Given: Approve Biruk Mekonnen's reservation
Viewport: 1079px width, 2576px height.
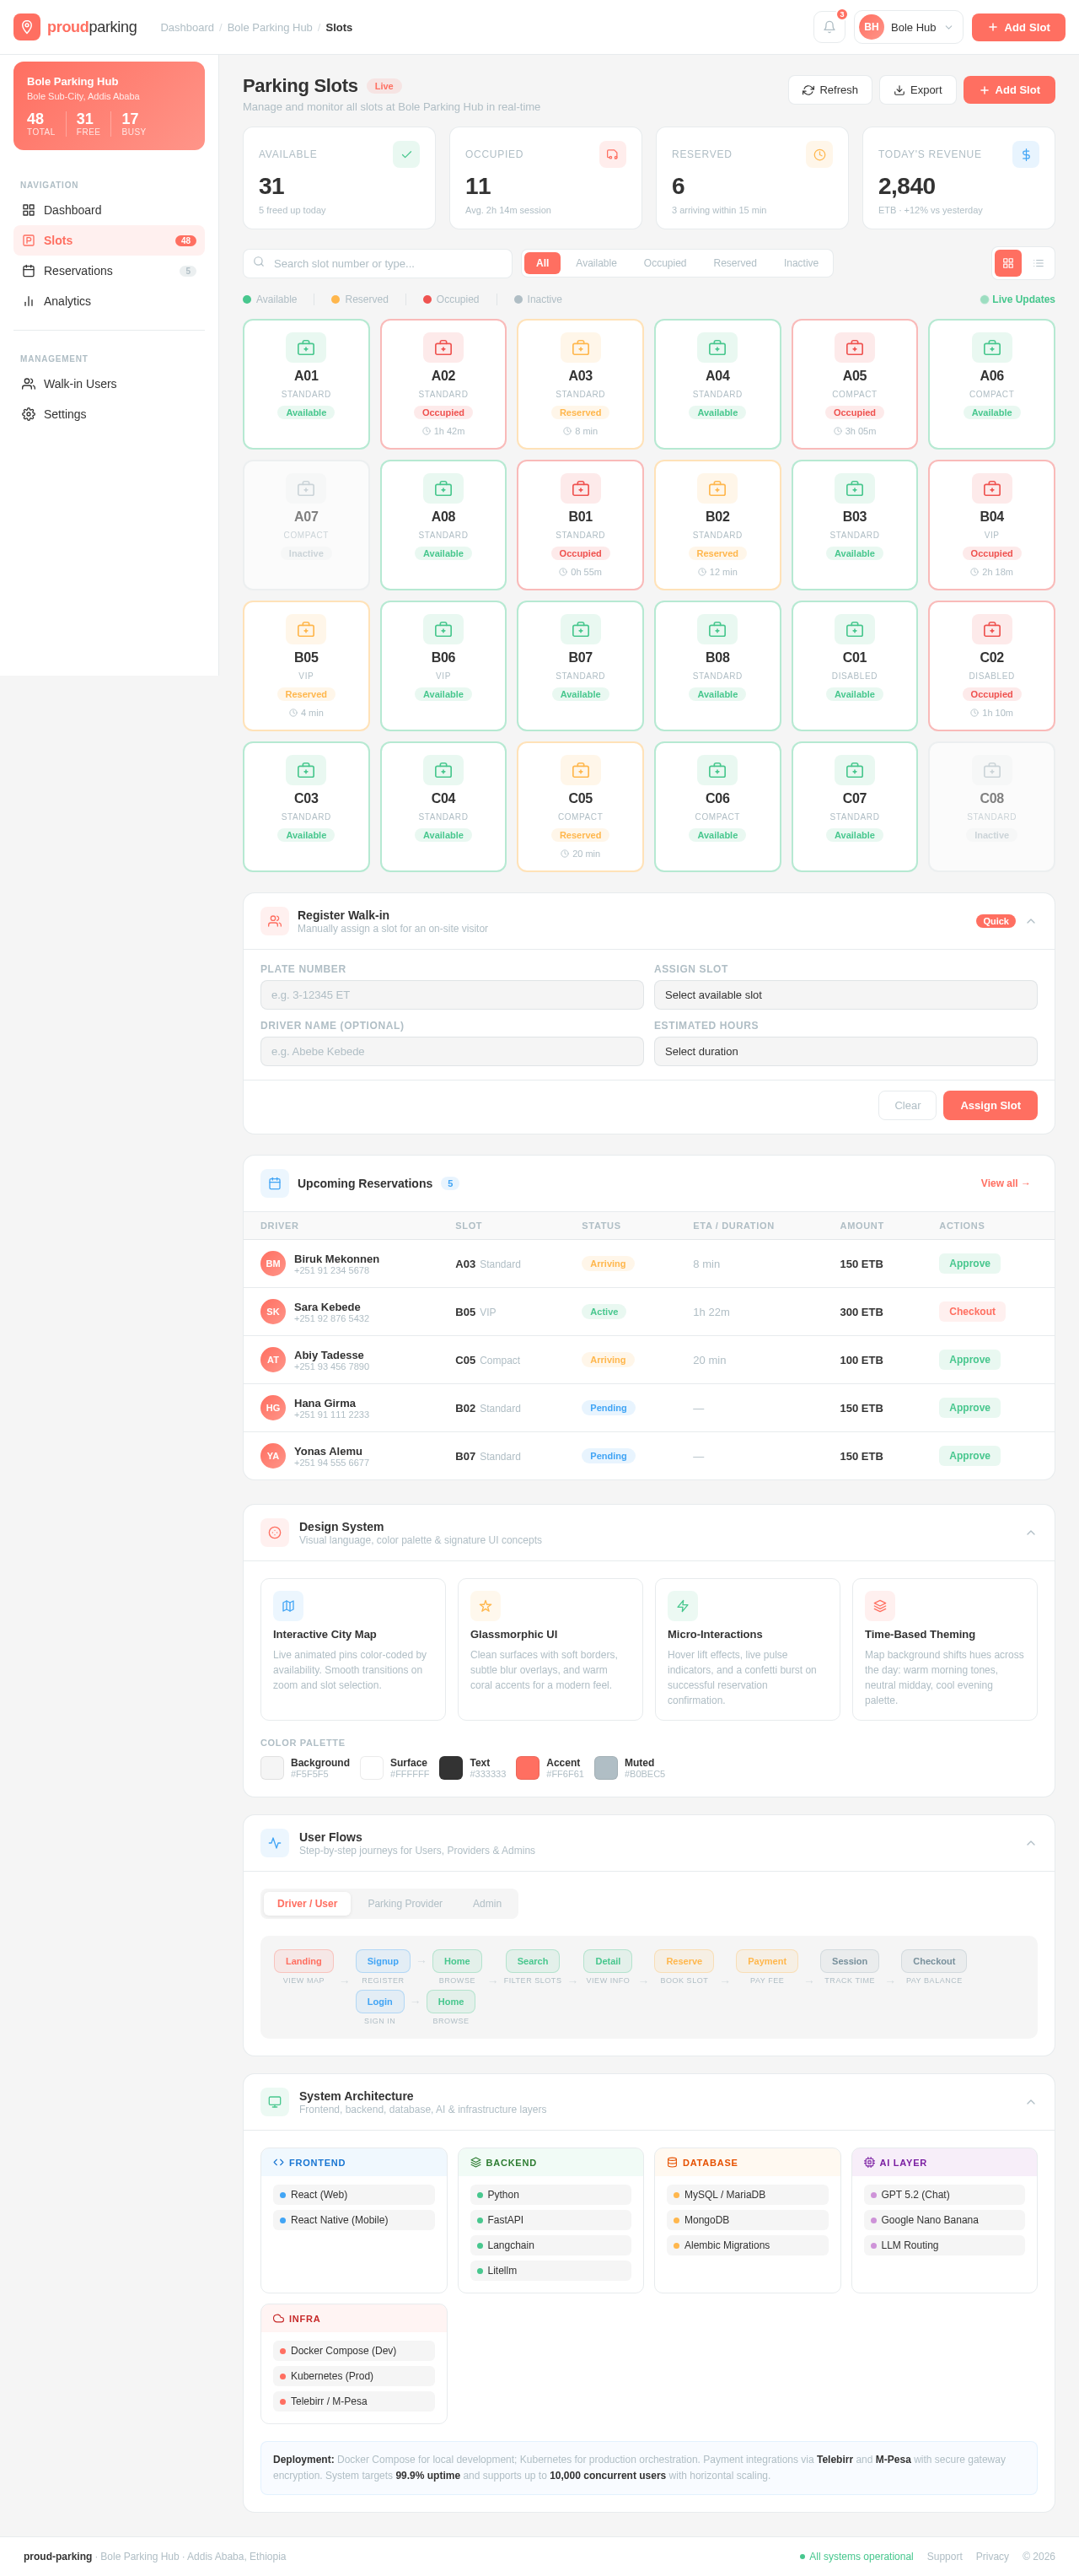Looking at the screenshot, I should pos(969,1263).
